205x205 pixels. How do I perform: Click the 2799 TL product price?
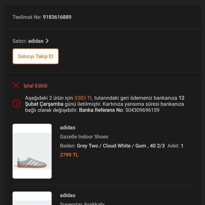pos(69,155)
